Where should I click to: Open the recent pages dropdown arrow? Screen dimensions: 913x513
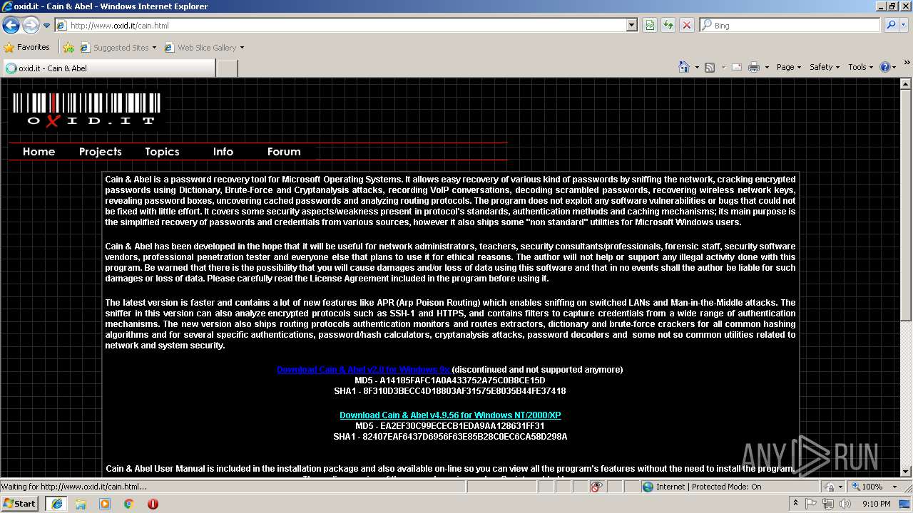tap(46, 26)
